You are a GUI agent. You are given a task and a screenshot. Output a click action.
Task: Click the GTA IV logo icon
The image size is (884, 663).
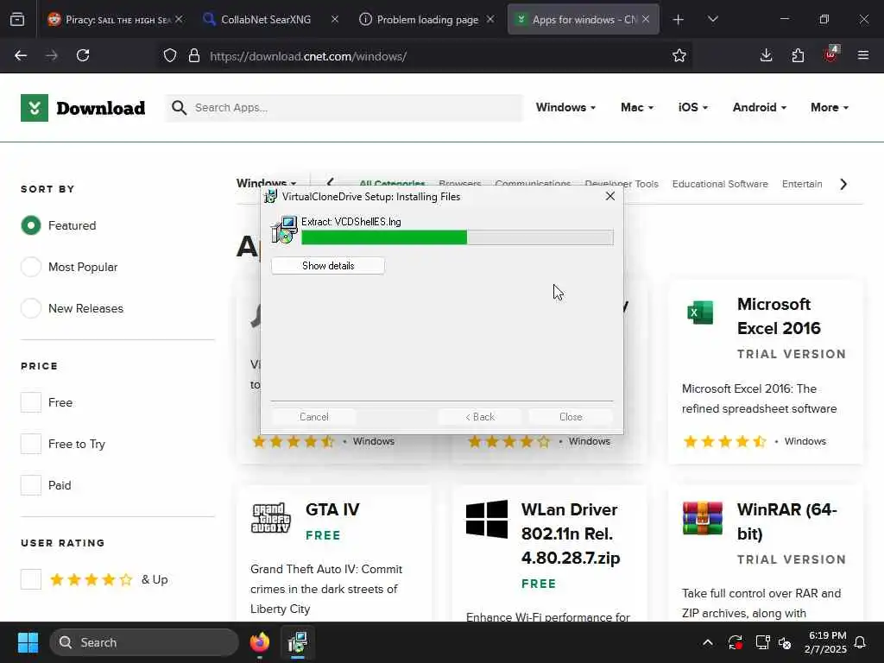pyautogui.click(x=270, y=518)
